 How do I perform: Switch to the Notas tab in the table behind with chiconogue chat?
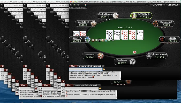coord(77,85)
